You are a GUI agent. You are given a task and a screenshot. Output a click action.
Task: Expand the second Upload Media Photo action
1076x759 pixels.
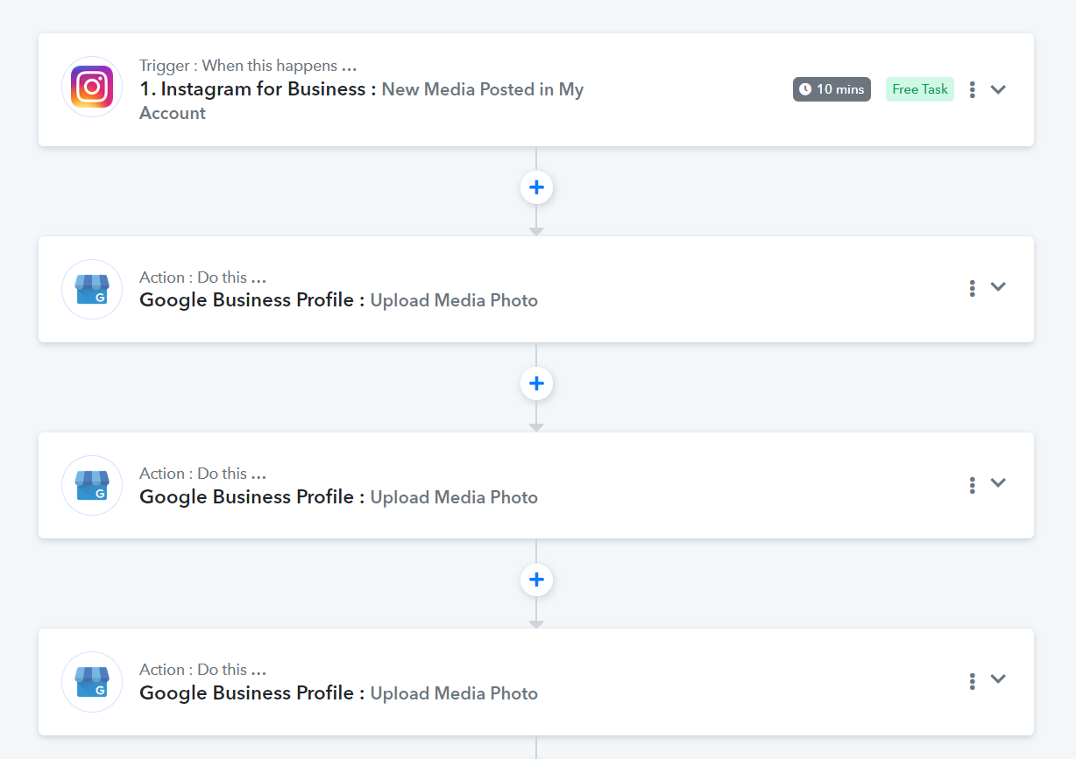click(x=998, y=483)
